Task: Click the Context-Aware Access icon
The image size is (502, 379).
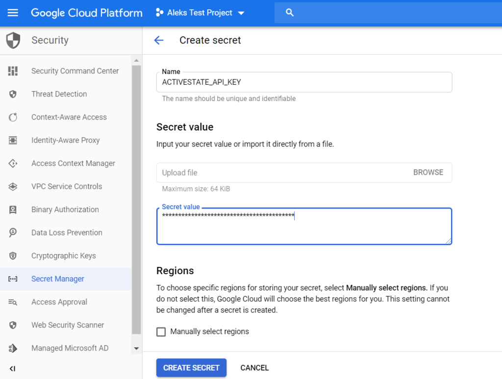Action: click(13, 117)
